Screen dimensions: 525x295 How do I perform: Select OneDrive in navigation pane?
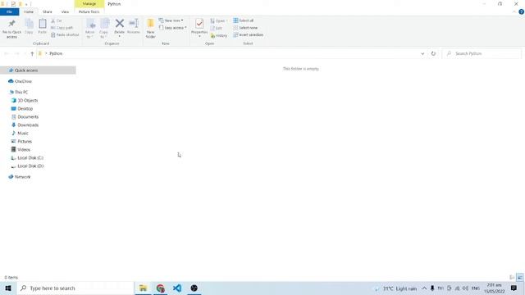(x=20, y=81)
